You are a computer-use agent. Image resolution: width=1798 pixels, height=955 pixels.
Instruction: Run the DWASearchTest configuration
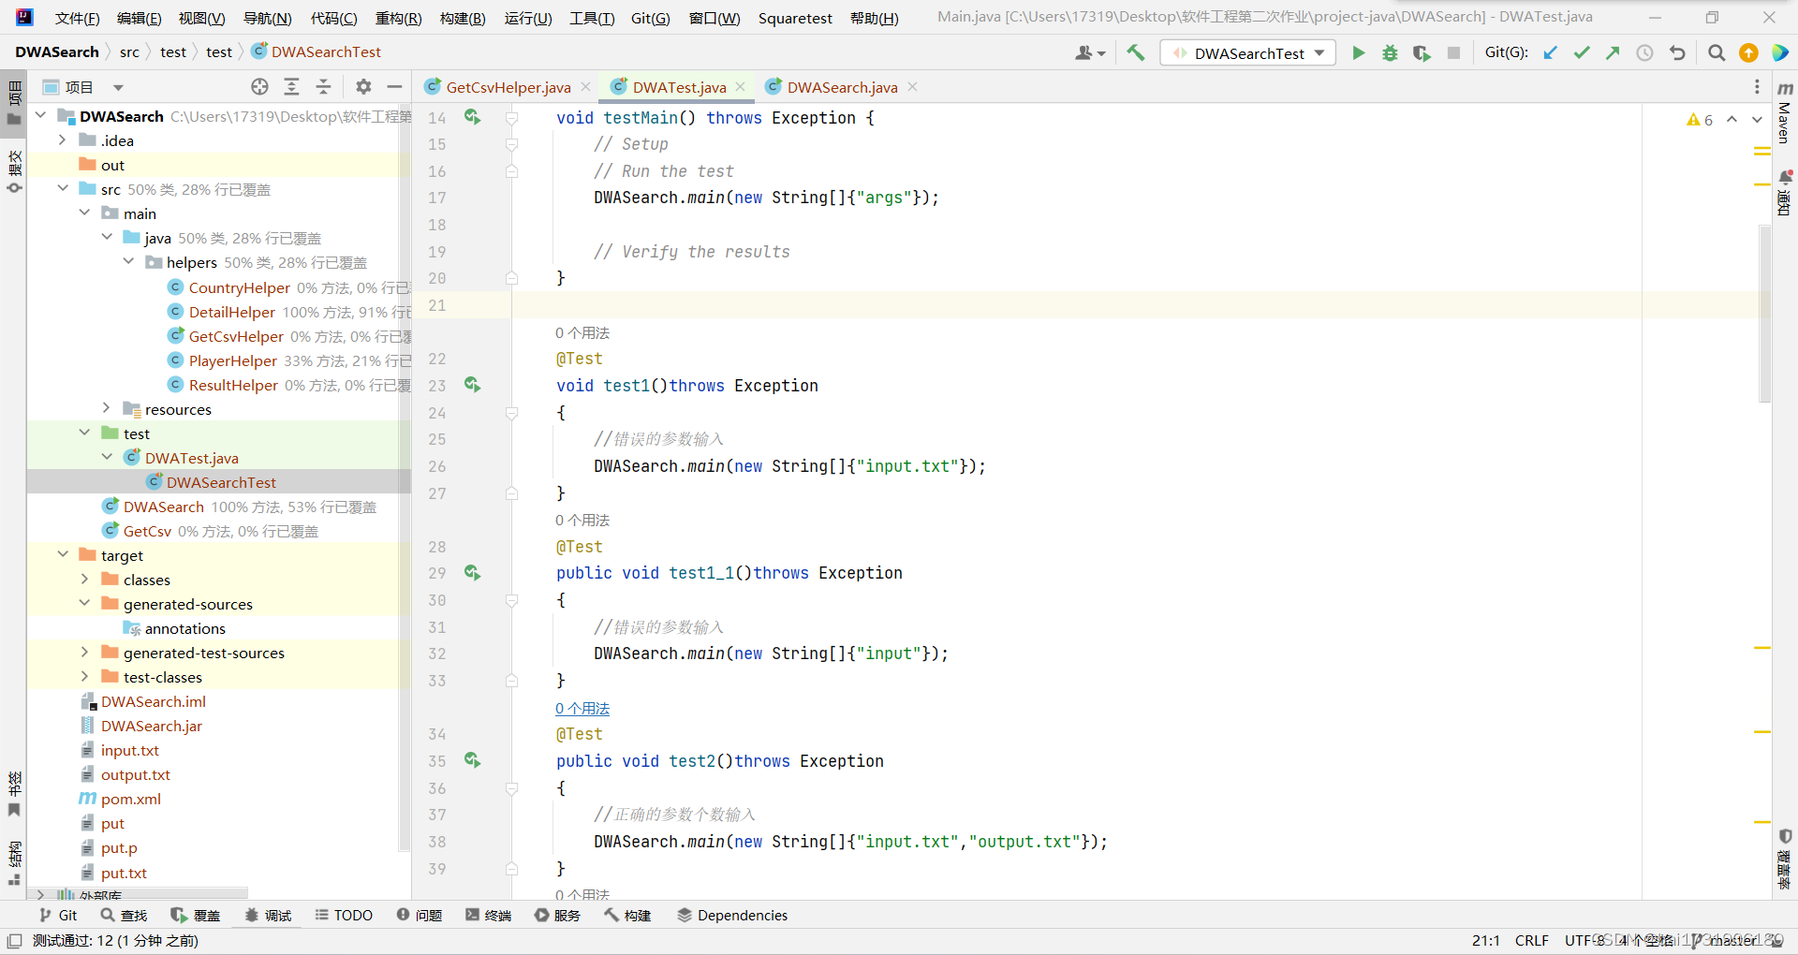[1358, 53]
